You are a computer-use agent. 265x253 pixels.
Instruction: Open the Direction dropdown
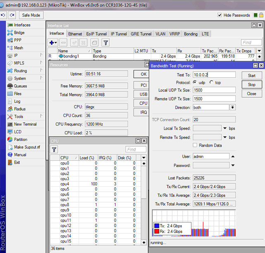coord(233,107)
